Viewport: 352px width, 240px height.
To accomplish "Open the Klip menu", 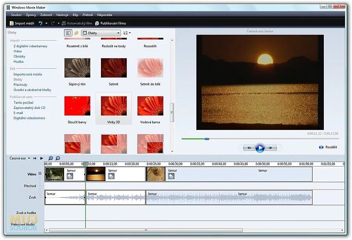I will point(75,15).
